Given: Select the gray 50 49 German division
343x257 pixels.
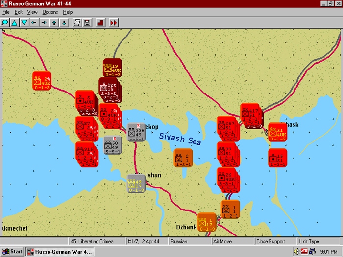Looking at the screenshot, I should (x=113, y=145).
